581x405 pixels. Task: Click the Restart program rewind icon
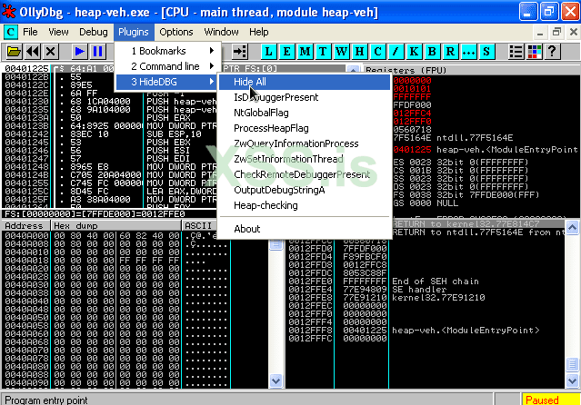[33, 52]
